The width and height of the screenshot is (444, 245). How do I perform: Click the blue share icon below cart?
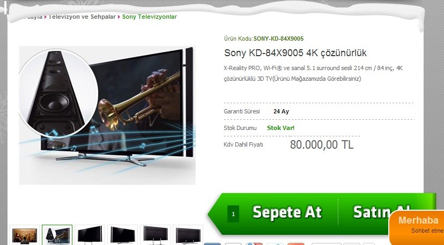(212, 243)
